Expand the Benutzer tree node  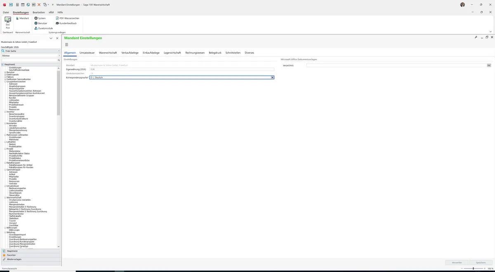(5, 72)
